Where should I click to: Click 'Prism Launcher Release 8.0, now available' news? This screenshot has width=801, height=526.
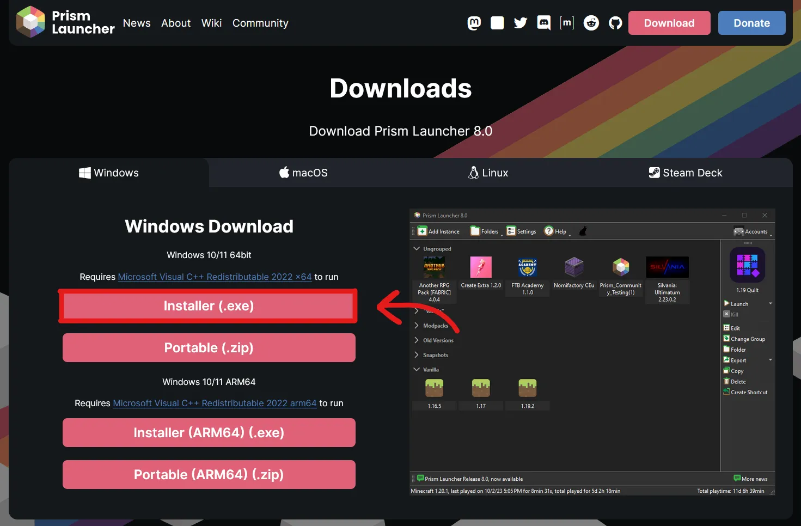[470, 479]
